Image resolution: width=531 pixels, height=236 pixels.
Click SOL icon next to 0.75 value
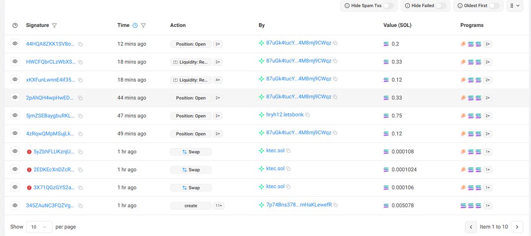pyautogui.click(x=386, y=116)
